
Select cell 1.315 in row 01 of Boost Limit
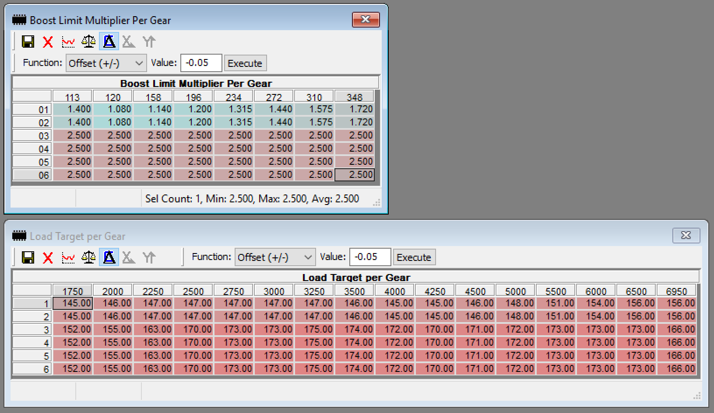point(234,109)
